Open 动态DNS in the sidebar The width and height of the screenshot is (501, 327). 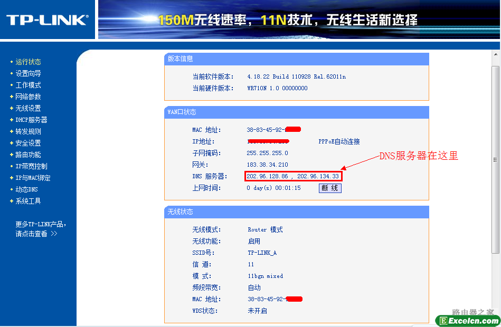[x=26, y=189]
